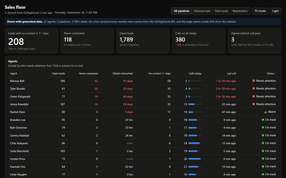The width and height of the screenshot is (286, 178).
Task: Select the All pipelines filter
Action: (x=182, y=11)
